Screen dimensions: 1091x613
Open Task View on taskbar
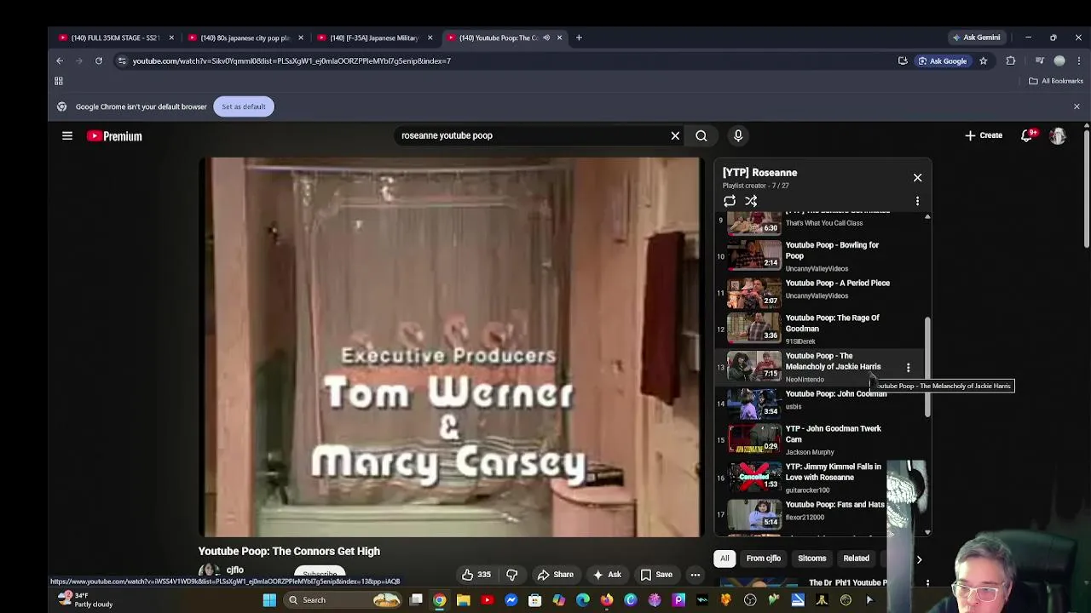416,600
